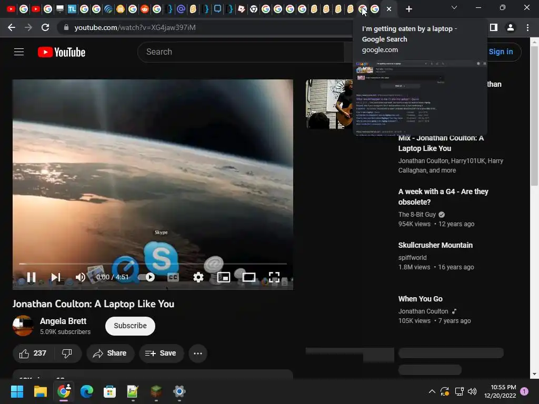This screenshot has width=539, height=404.
Task: Open the three-dot more actions menu
Action: pos(198,353)
